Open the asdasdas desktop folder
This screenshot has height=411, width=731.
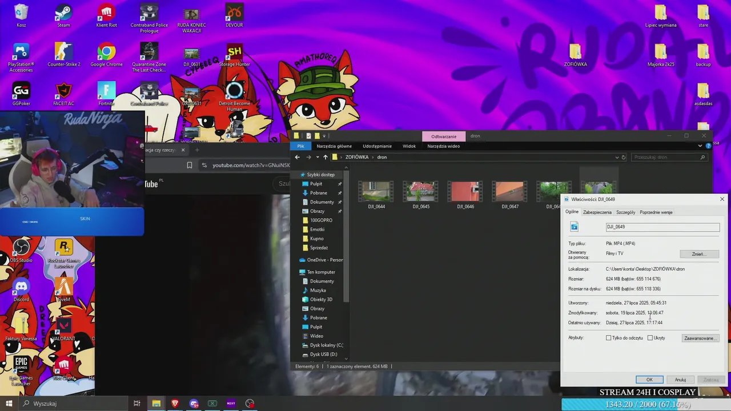(x=703, y=94)
